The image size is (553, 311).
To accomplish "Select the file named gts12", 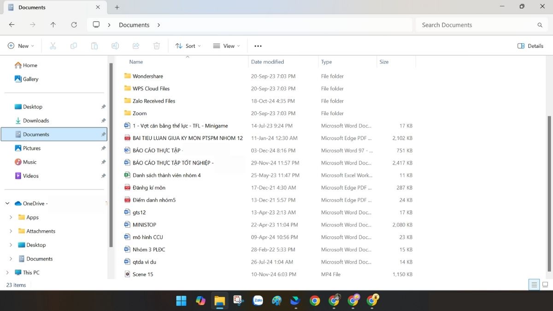I will coord(139,212).
